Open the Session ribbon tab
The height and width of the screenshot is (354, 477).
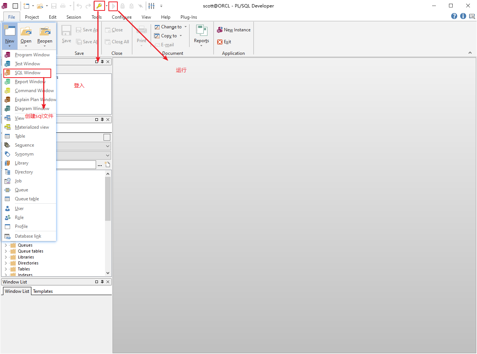[x=74, y=17]
